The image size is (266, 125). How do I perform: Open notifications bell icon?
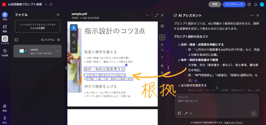[x=256, y=5]
